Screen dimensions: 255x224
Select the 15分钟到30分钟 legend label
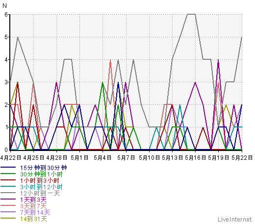(44, 168)
